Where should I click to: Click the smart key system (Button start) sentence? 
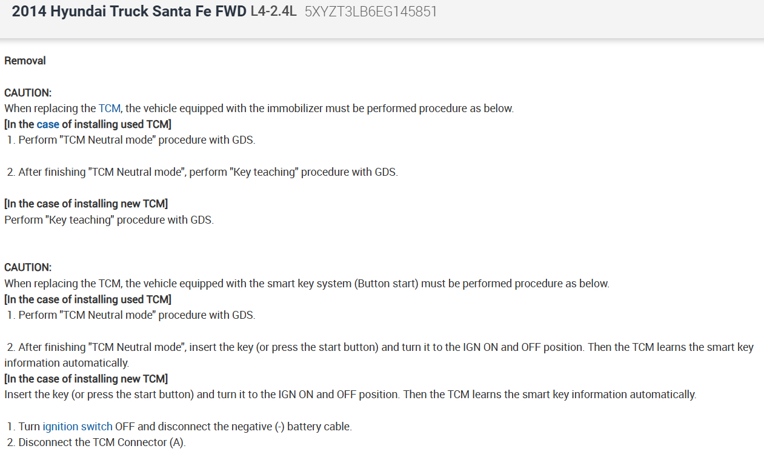[x=364, y=283]
